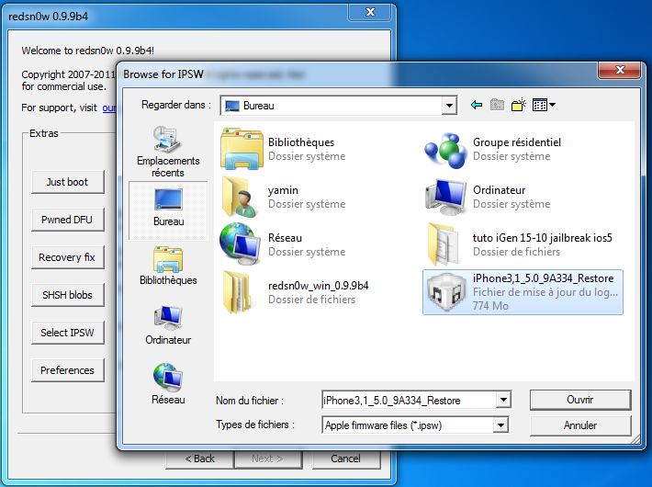Click the Ouvrir button

(x=580, y=400)
